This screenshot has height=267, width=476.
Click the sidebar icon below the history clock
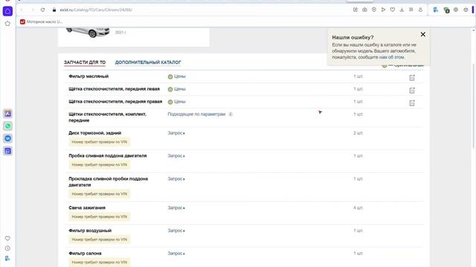(7, 258)
